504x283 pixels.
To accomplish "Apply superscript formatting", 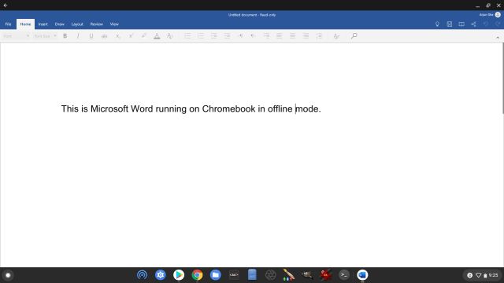I will coord(131,36).
